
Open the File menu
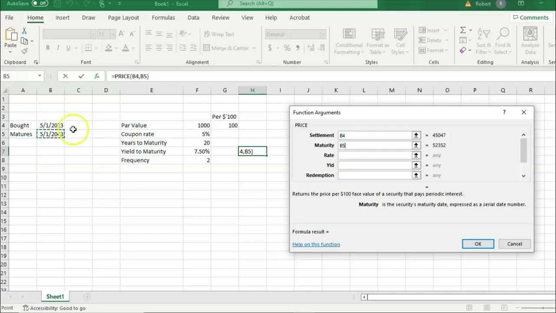9,18
